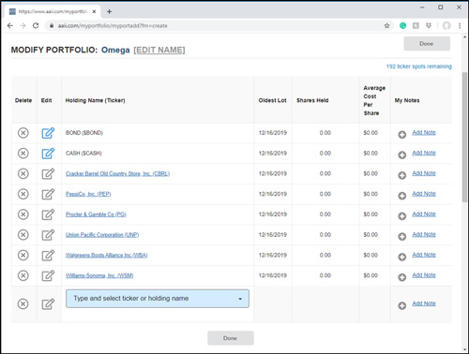This screenshot has width=469, height=354.
Task: Click the scrollbar down arrow
Action: coord(464,349)
